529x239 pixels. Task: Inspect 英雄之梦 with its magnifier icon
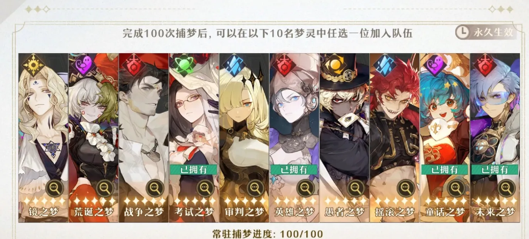coord(305,188)
